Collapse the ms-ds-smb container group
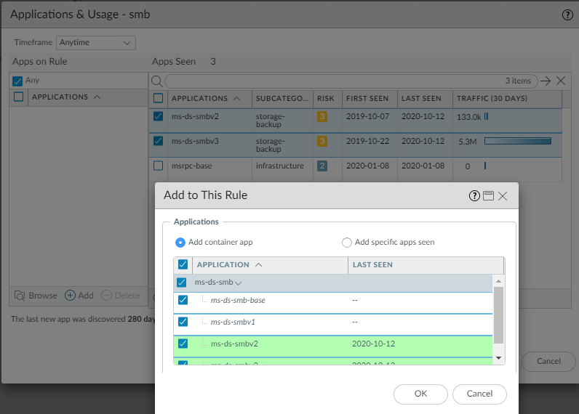Viewport: 579px width, 414px height. coord(239,283)
